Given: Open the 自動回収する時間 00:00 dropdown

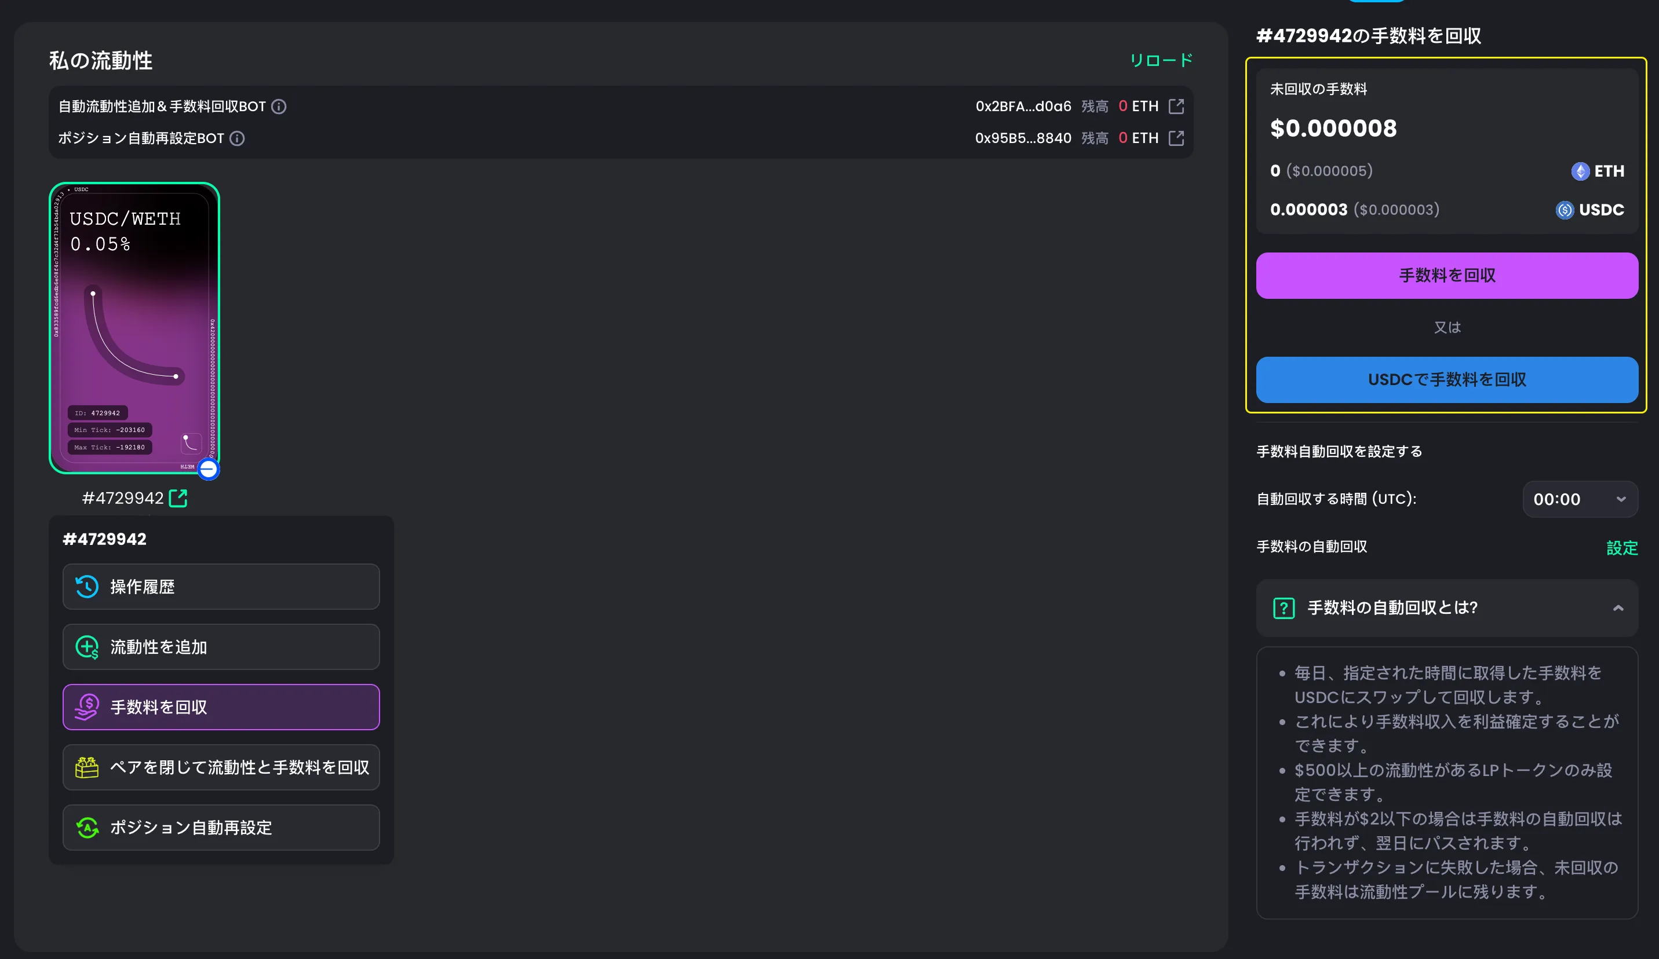Looking at the screenshot, I should coord(1580,499).
